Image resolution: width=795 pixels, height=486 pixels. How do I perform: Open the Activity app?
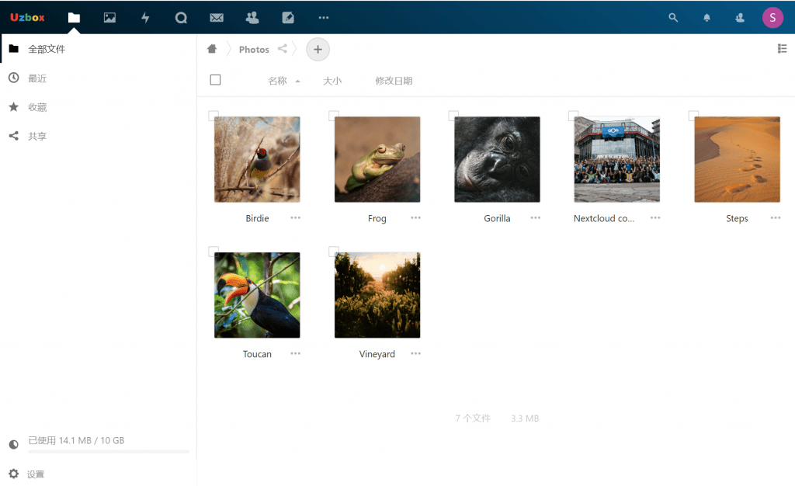coord(144,17)
